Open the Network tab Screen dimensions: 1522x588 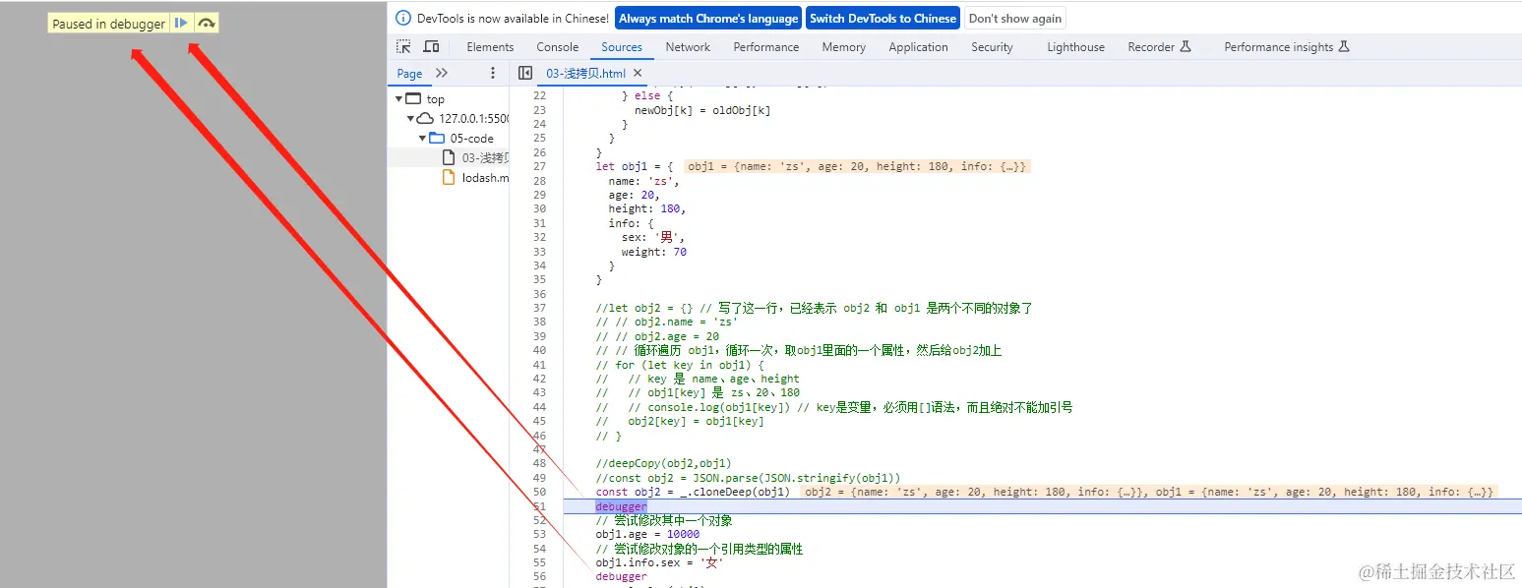click(688, 47)
